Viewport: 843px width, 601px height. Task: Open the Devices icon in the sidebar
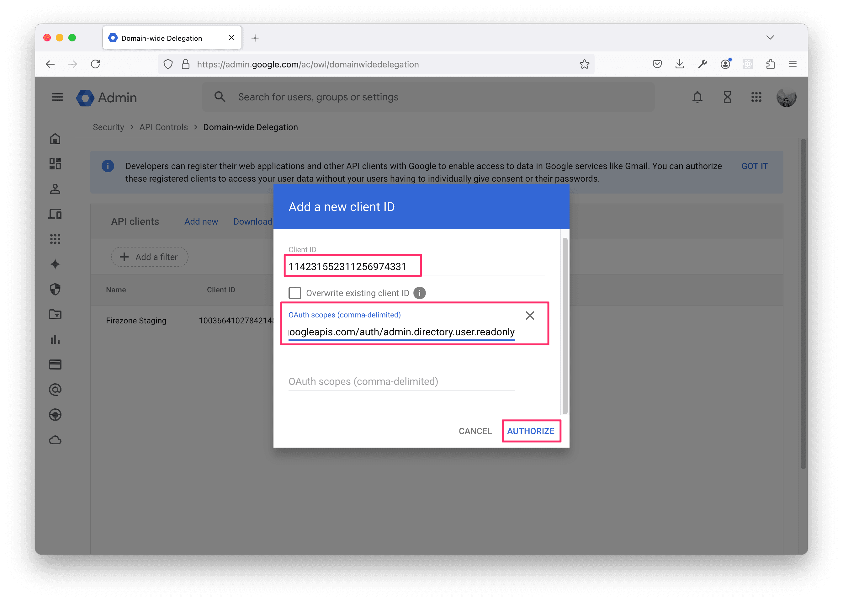[55, 214]
